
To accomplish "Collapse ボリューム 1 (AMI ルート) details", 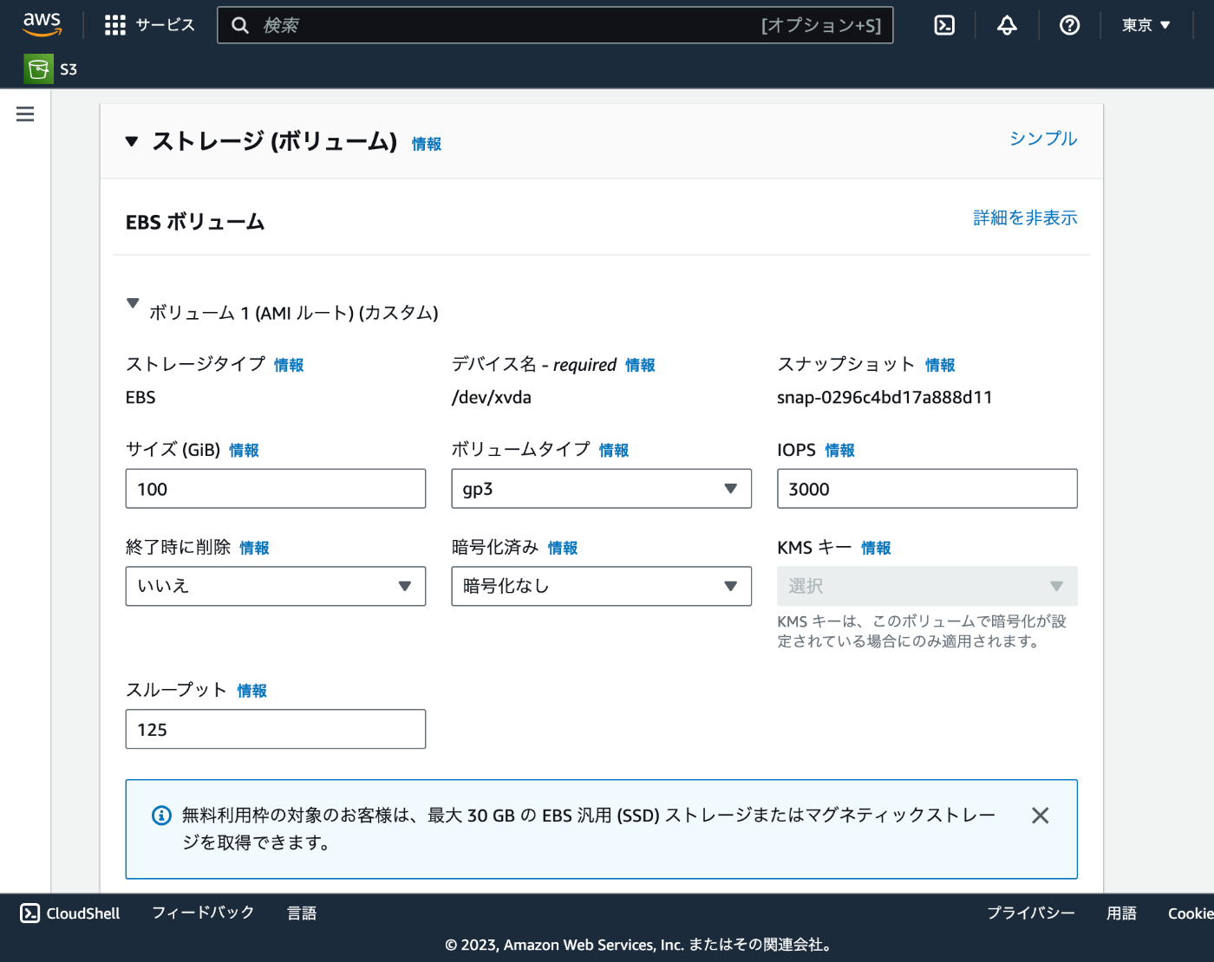I will click(133, 303).
